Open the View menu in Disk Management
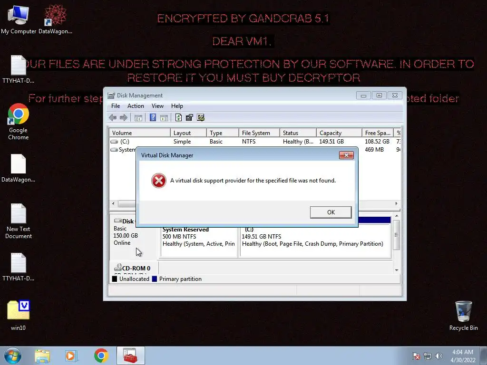The width and height of the screenshot is (487, 365). (x=157, y=106)
